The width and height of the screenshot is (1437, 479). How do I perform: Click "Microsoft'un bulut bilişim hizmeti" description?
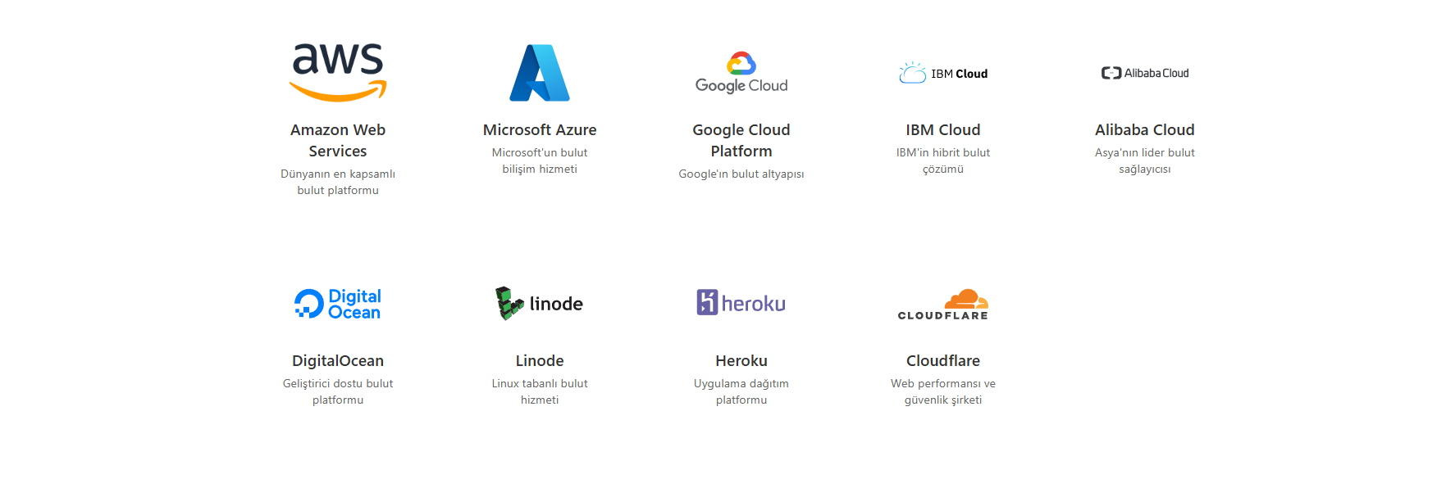click(x=540, y=160)
